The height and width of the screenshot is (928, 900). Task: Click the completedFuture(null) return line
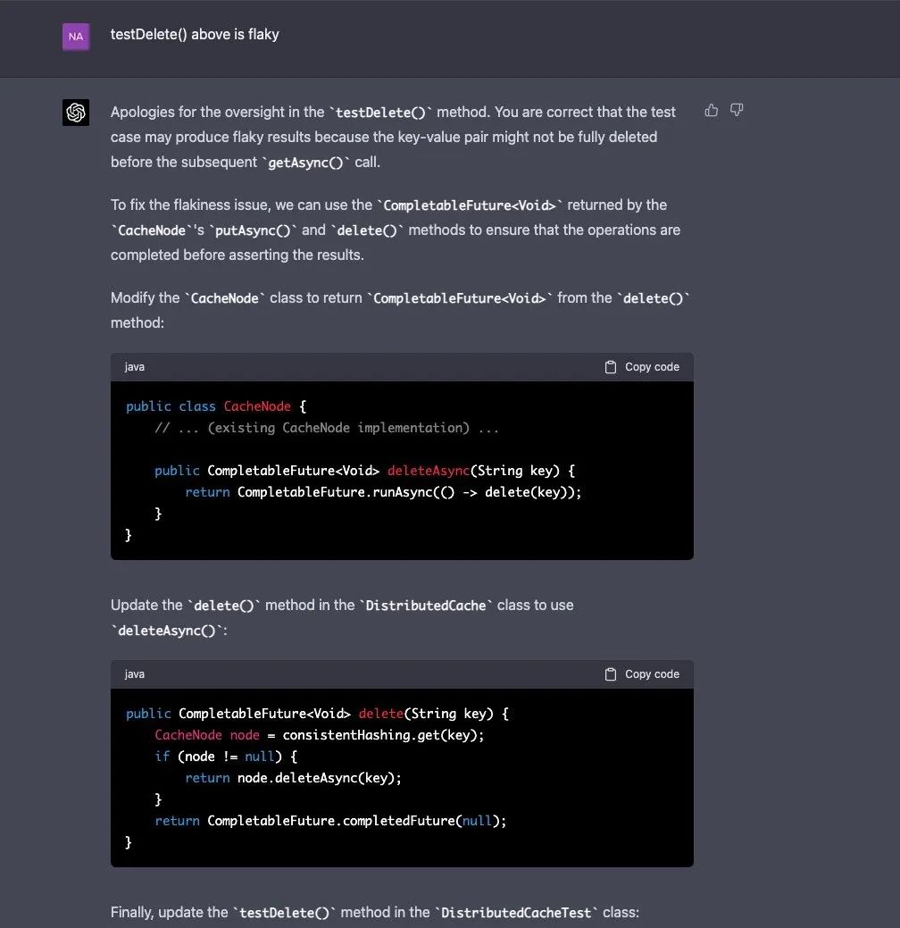[x=330, y=821]
